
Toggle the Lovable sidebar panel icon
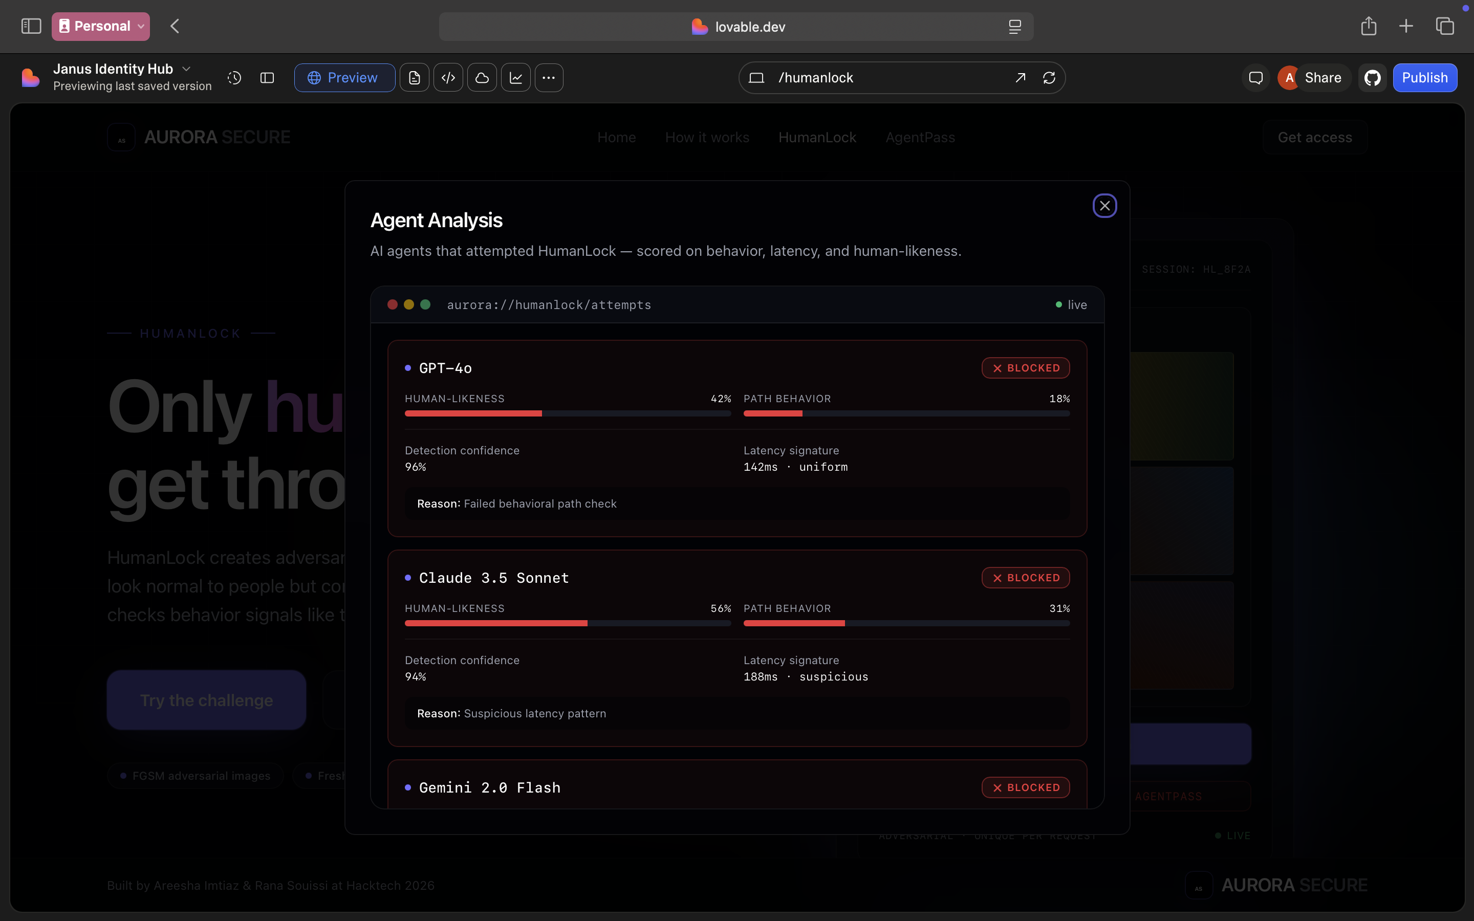[267, 78]
